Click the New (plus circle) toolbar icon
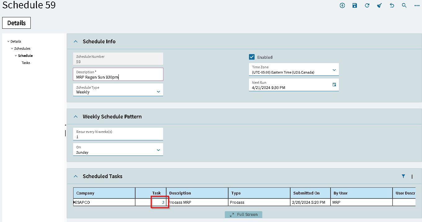This screenshot has height=222, width=422. pos(342,5)
